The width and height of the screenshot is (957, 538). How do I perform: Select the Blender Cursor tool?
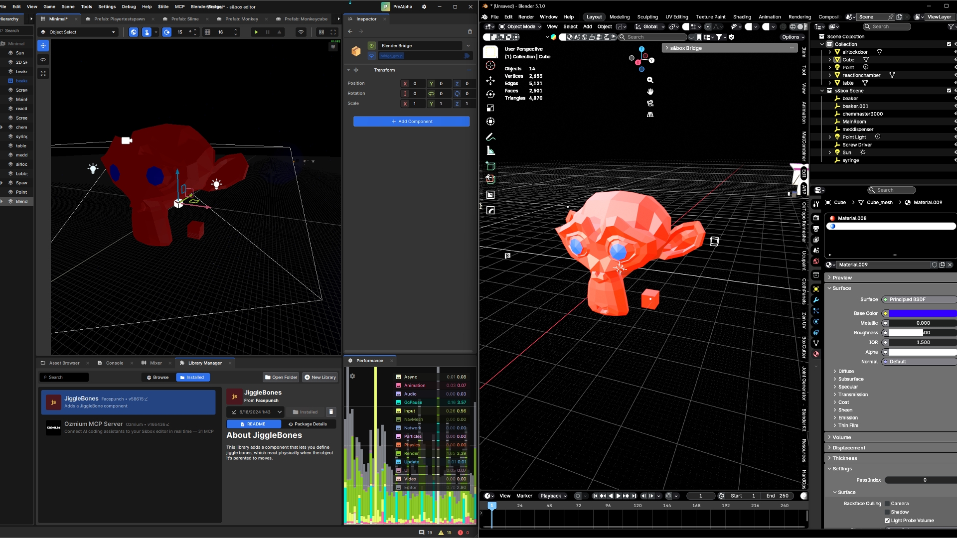coord(490,66)
